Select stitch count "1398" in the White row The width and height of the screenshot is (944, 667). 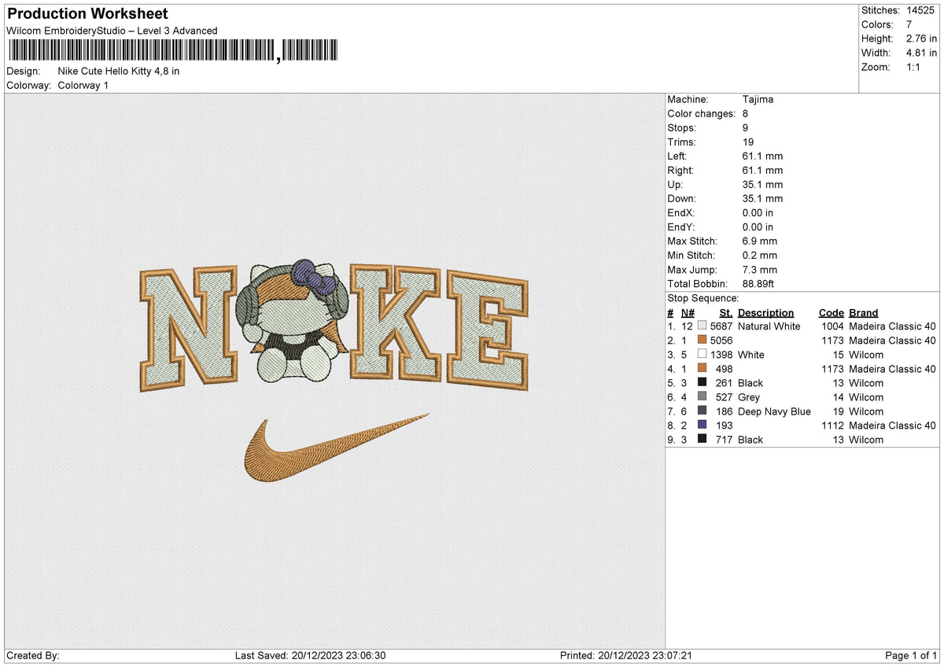tap(721, 355)
